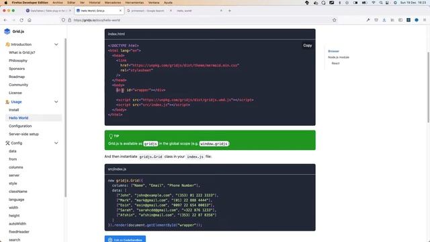This screenshot has width=430, height=242.
Task: Collapse the Introduction section chevron
Action: pos(56,44)
